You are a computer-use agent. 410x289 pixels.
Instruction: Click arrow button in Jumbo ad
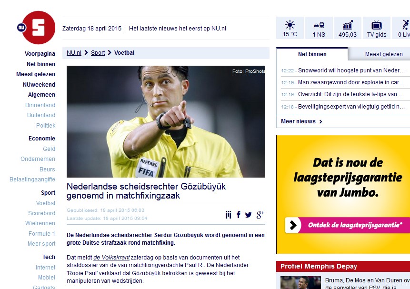293,225
